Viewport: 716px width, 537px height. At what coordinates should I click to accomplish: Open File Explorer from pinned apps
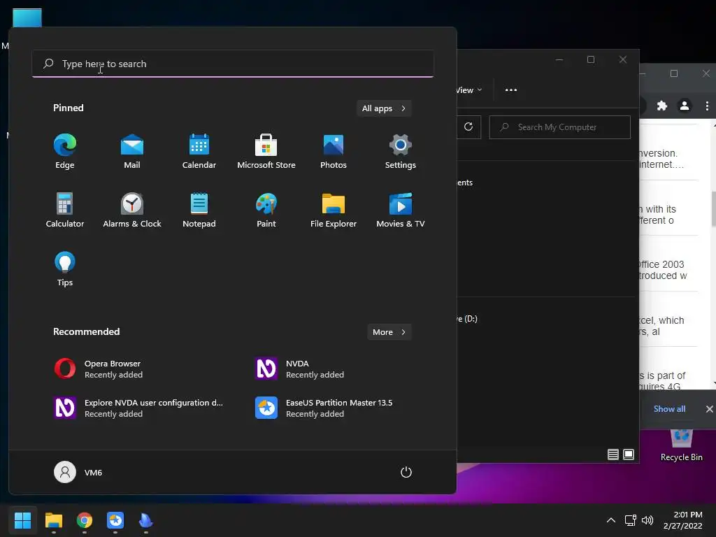[334, 210]
